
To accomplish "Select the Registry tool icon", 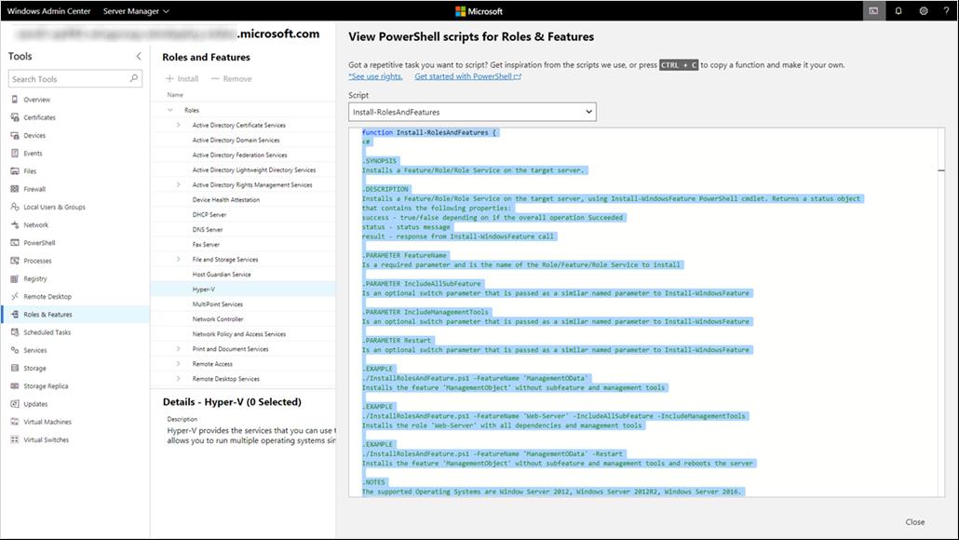I will 15,278.
